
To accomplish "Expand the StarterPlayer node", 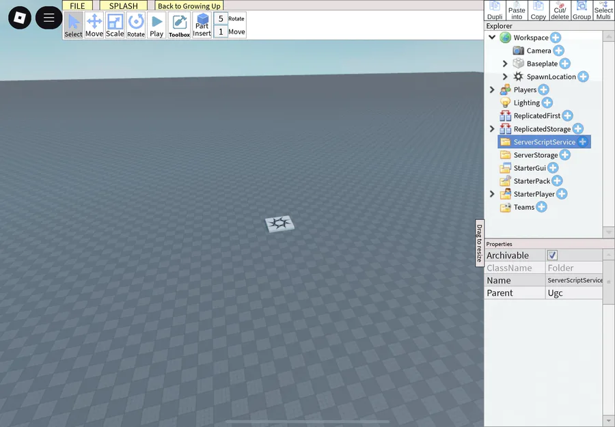I will [492, 194].
